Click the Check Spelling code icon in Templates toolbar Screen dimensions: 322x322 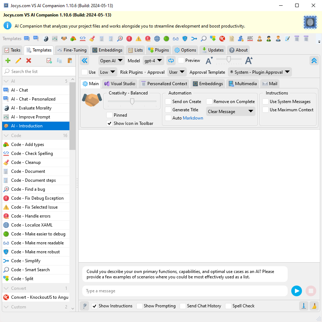click(x=83, y=39)
